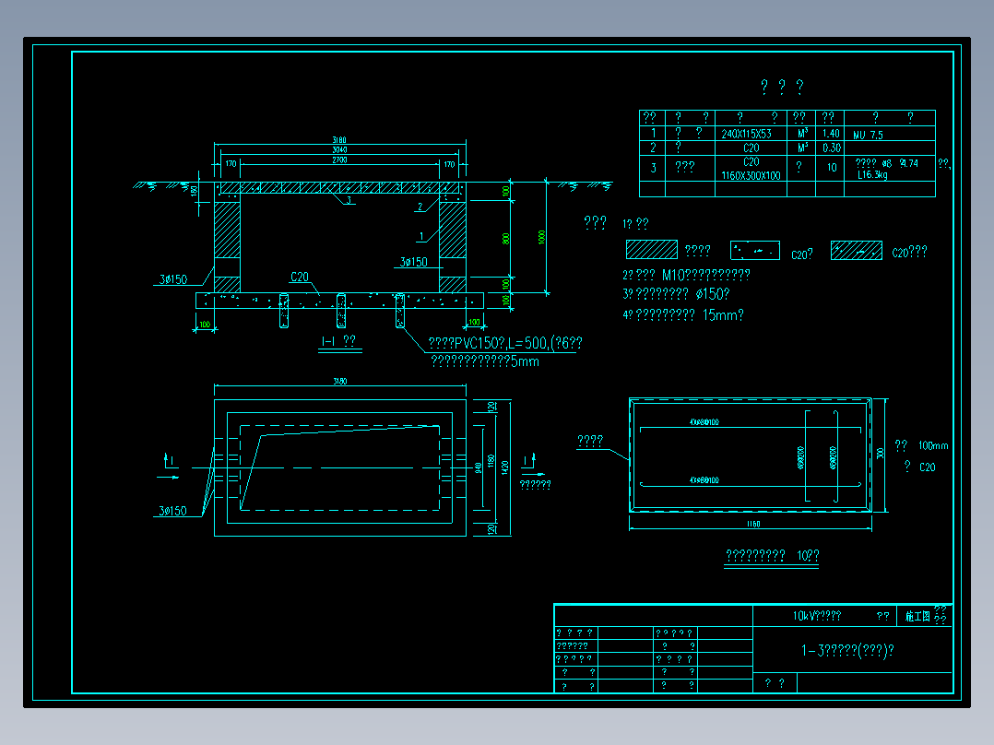The image size is (994, 745).
Task: Click the note mentioning 15mm
Action: (x=683, y=315)
